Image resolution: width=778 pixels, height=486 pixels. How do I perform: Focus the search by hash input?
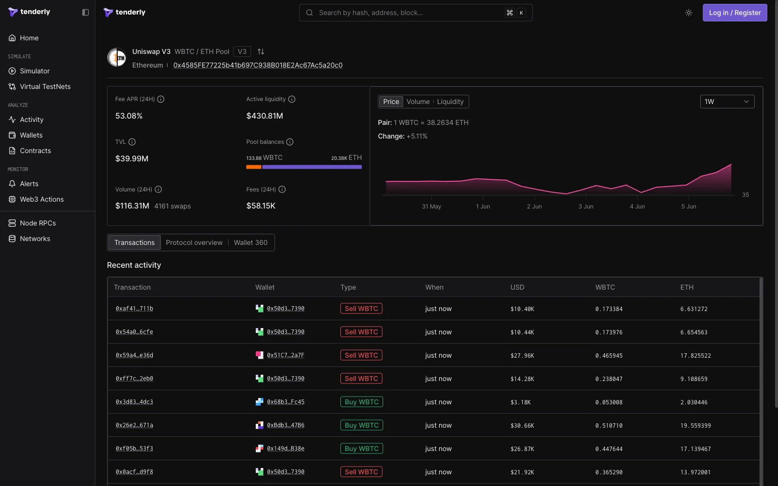[416, 13]
